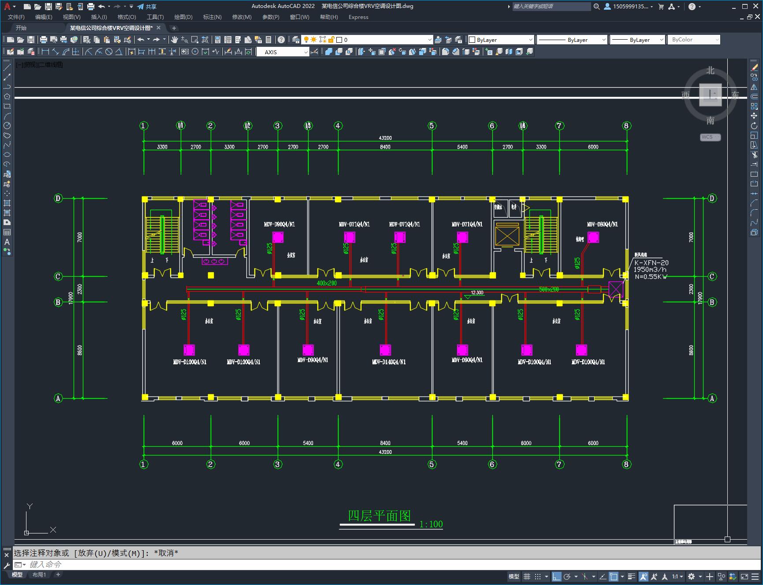This screenshot has width=763, height=585.
Task: Open the Help question mark icon in toolbar
Action: coord(281,40)
